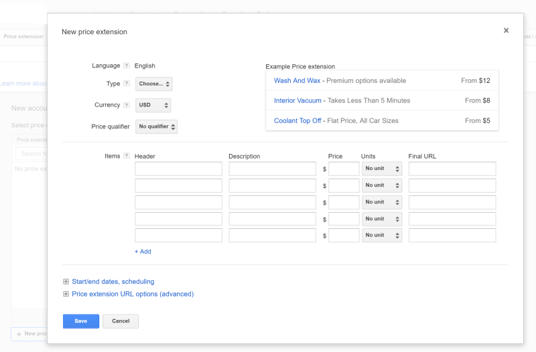Open the USD currency dropdown
This screenshot has height=352, width=536.
(153, 106)
